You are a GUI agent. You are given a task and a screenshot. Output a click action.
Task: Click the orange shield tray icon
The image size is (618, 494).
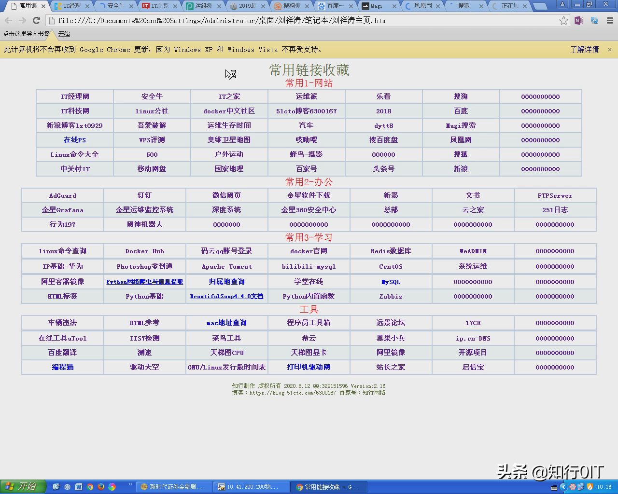point(590,487)
